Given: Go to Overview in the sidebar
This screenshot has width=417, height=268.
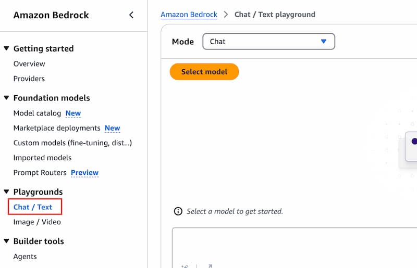Looking at the screenshot, I should pos(29,63).
